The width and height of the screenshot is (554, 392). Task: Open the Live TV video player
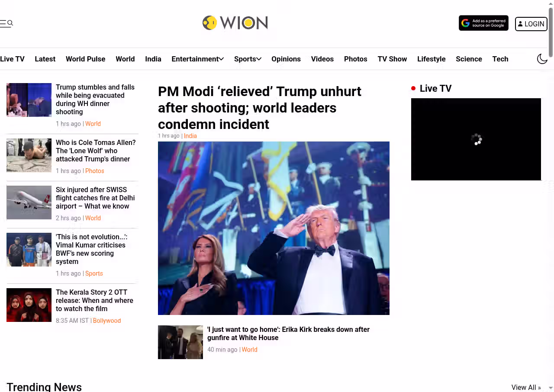(x=476, y=139)
